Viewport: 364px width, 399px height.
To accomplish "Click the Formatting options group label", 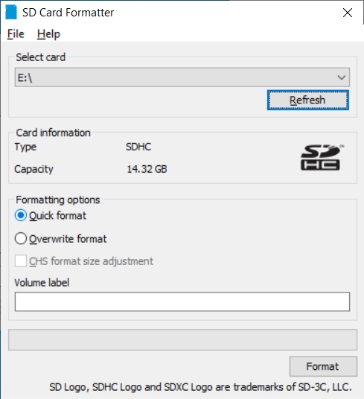I will click(x=58, y=200).
